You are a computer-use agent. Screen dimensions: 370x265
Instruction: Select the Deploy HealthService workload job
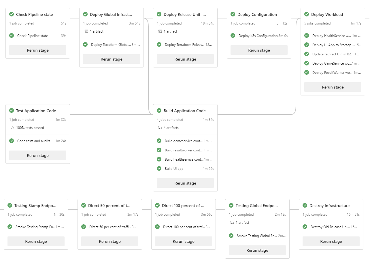[x=331, y=36]
